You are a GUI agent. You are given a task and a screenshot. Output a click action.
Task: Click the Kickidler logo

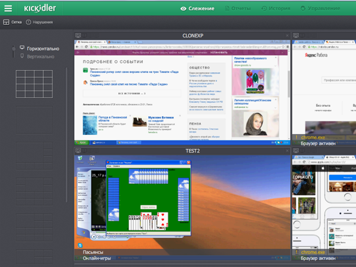point(40,8)
